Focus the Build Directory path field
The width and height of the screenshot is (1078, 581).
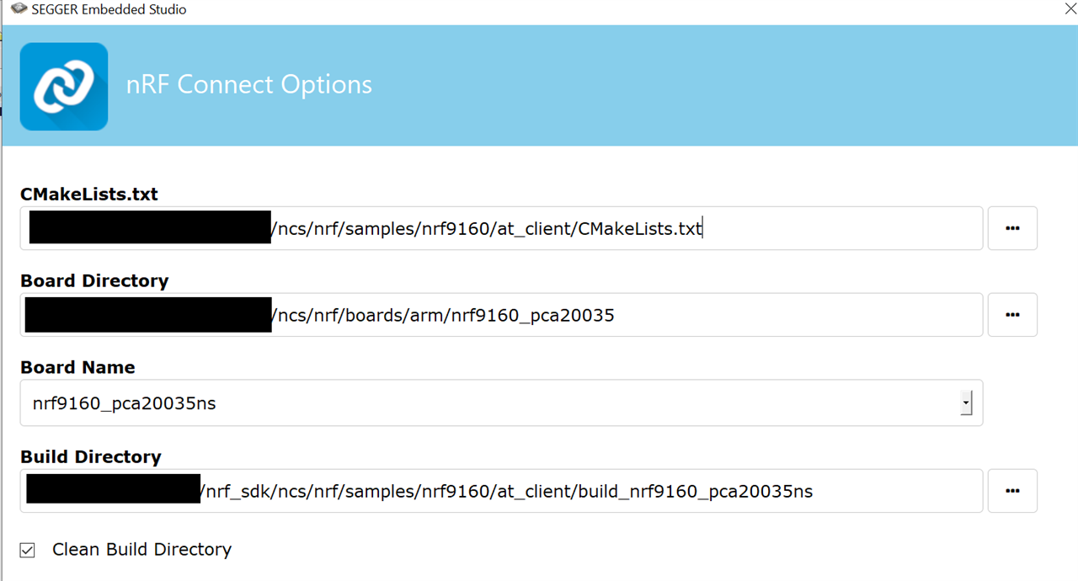point(501,491)
